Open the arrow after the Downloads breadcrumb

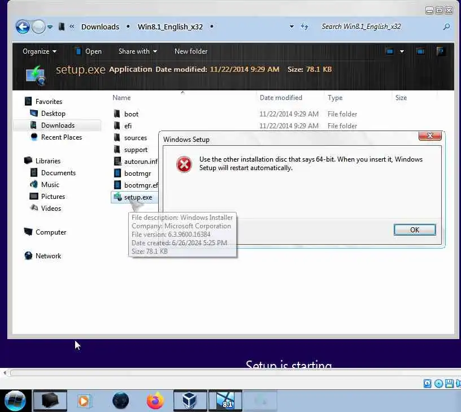128,27
